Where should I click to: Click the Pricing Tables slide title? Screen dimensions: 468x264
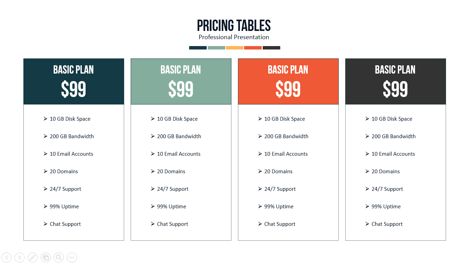click(234, 26)
